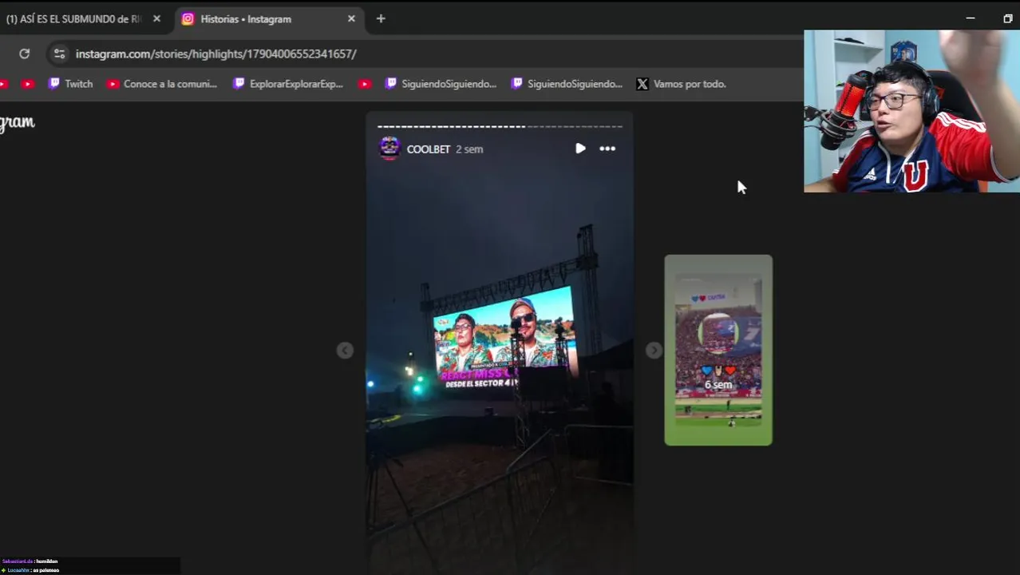This screenshot has height=575, width=1020.
Task: Open a new browser tab
Action: [x=381, y=18]
